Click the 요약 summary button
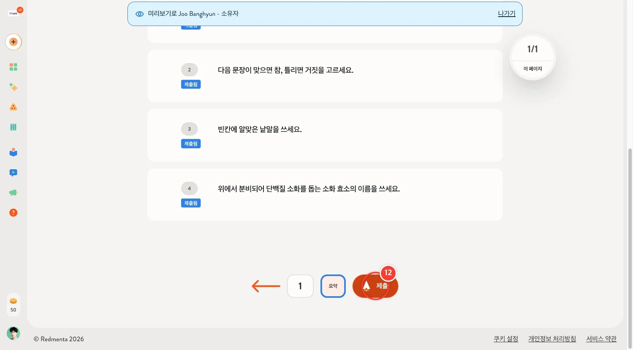The height and width of the screenshot is (350, 633). (333, 286)
